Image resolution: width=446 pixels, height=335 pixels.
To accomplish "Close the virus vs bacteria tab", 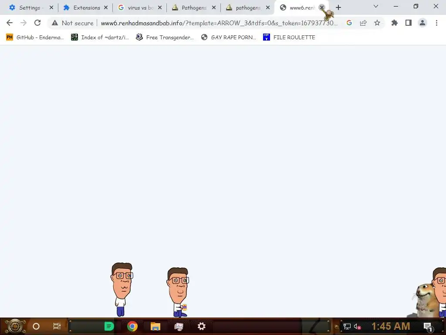I will pos(160,8).
